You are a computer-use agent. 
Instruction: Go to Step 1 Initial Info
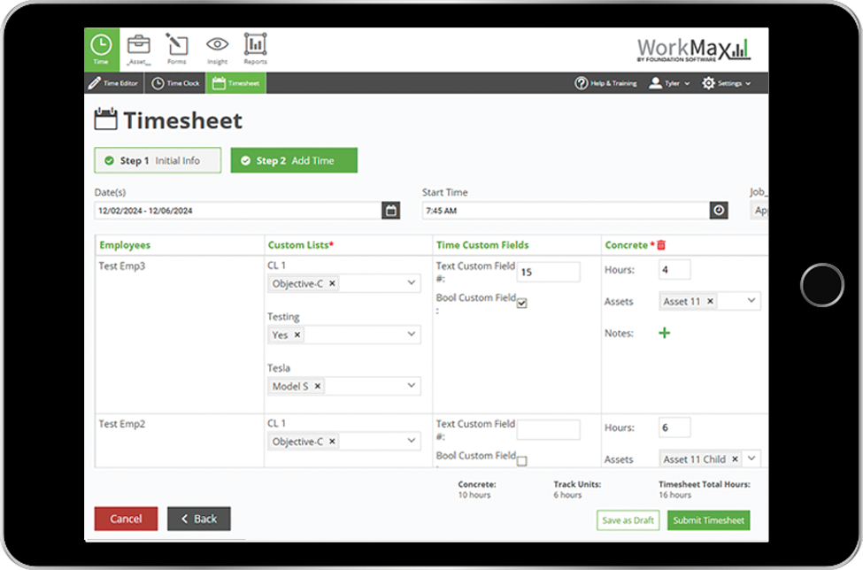[158, 160]
